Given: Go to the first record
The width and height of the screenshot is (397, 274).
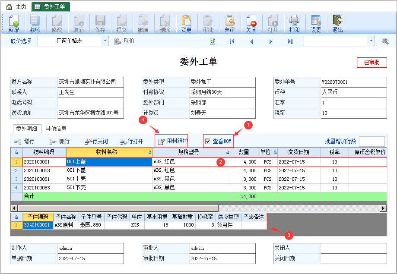Looking at the screenshot, I should [x=232, y=41].
